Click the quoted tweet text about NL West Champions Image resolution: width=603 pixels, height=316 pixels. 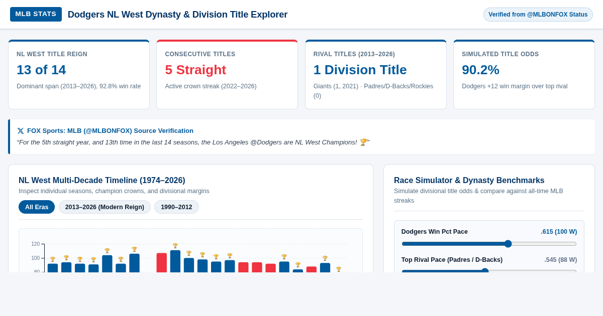click(x=193, y=142)
